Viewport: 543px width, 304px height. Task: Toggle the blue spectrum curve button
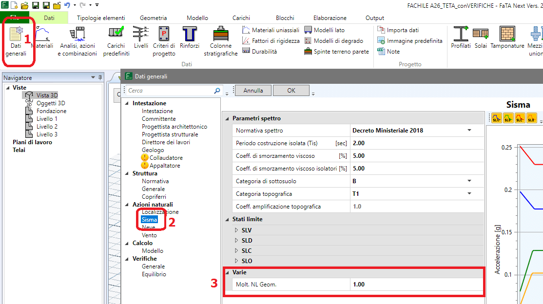(496, 118)
